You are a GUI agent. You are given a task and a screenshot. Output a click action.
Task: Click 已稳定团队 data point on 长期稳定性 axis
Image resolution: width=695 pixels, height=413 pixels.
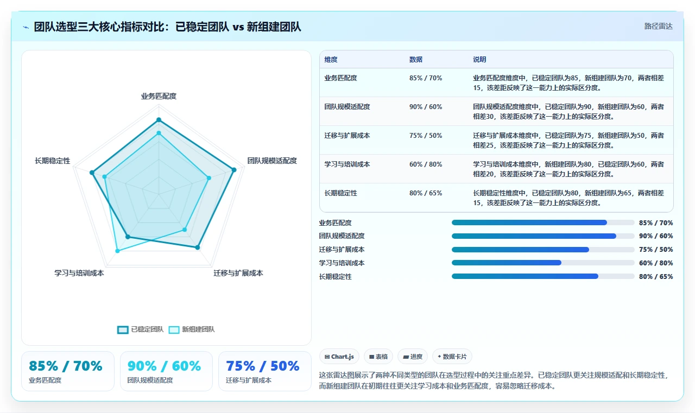point(92,173)
